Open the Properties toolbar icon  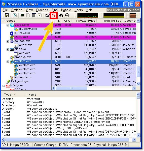(x=47, y=15)
